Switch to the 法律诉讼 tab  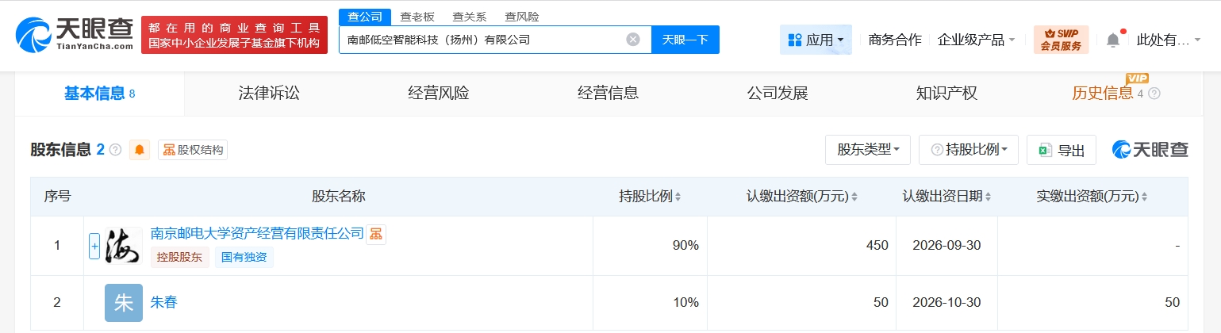click(x=269, y=94)
